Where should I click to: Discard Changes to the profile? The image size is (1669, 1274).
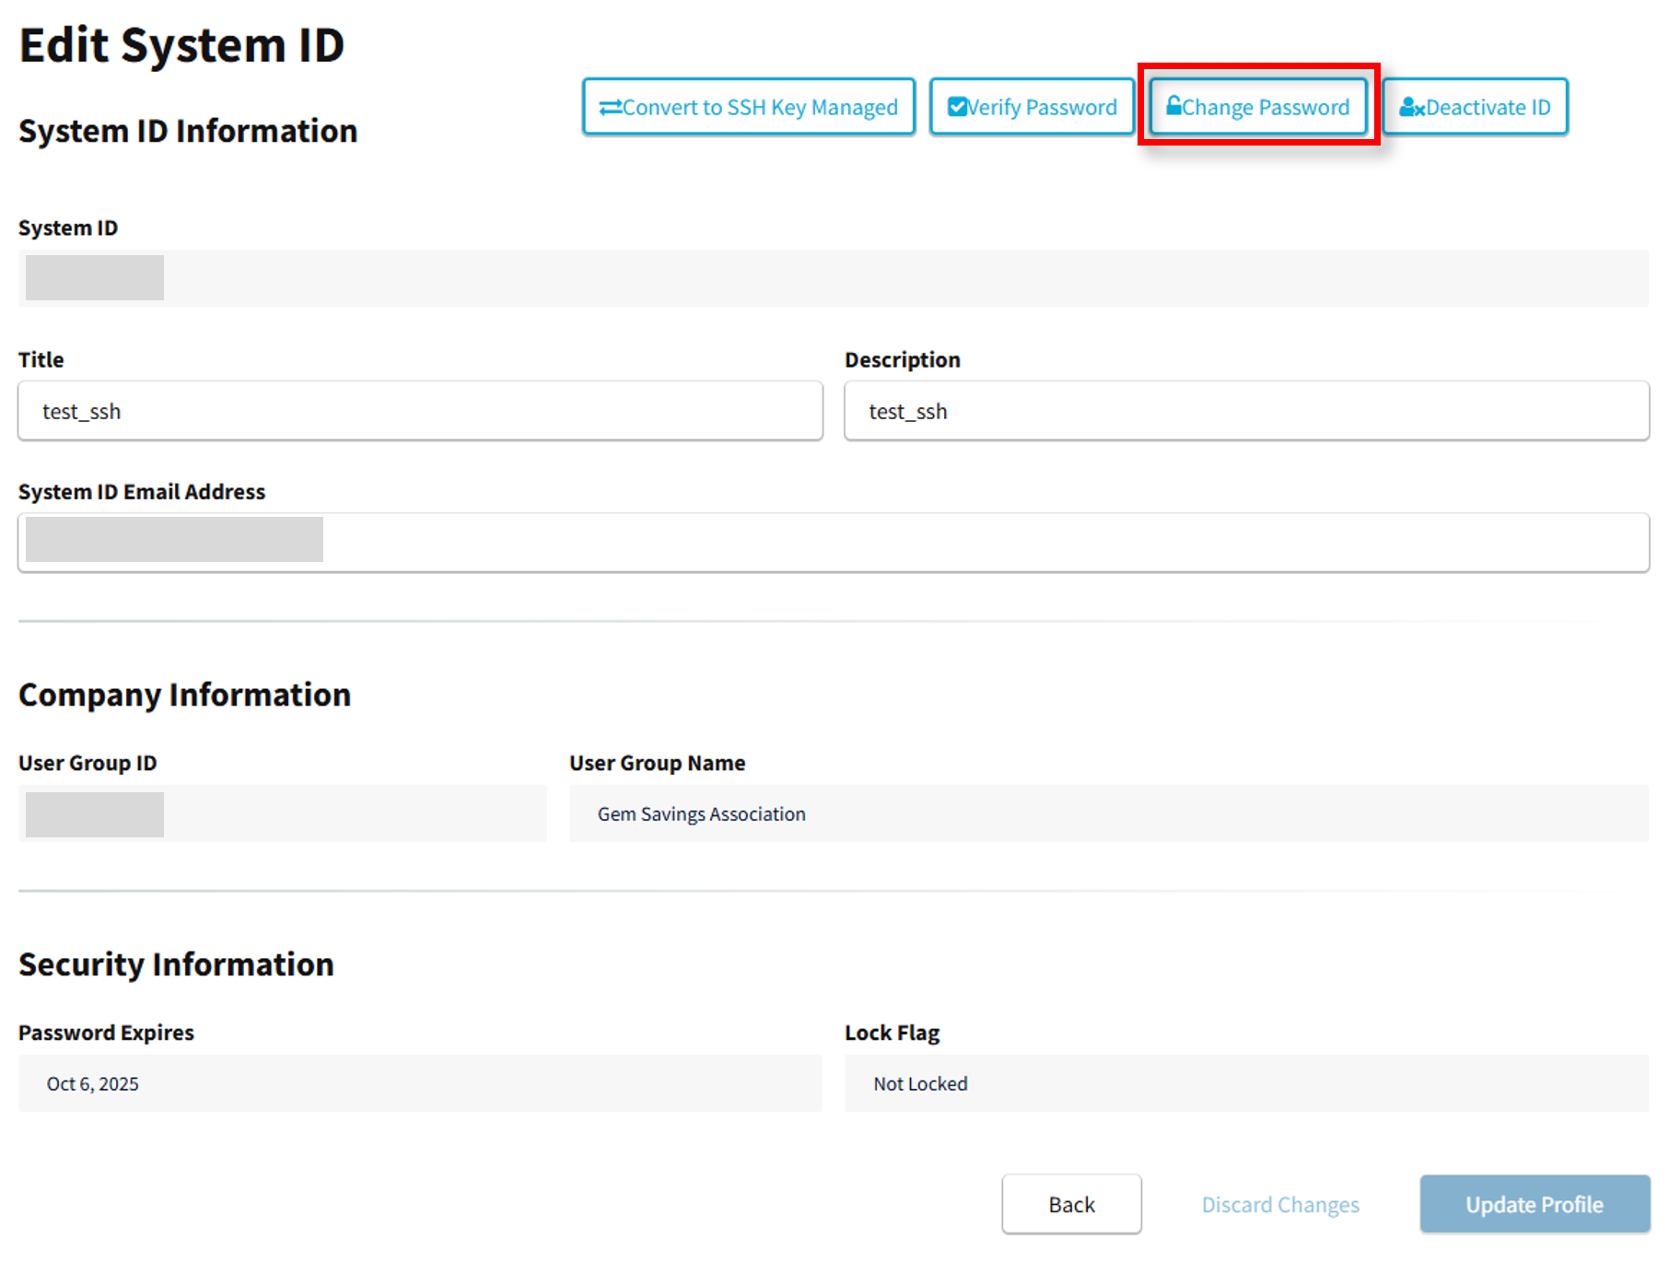click(1279, 1205)
